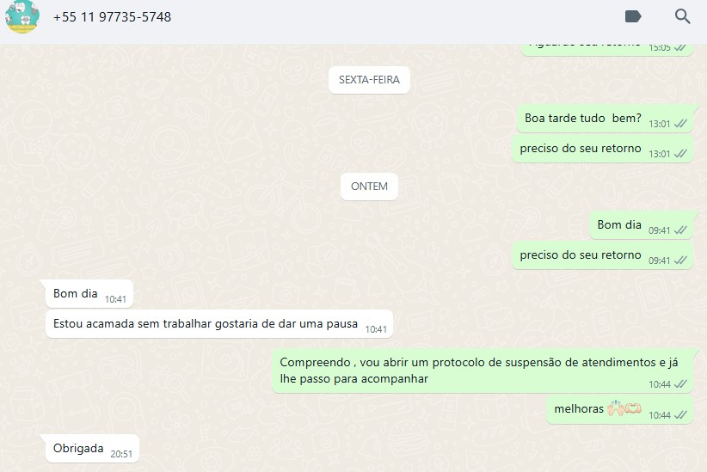This screenshot has height=472, width=707.
Task: Click the read receipt ticks on 'Boa tarde'
Action: pos(680,124)
